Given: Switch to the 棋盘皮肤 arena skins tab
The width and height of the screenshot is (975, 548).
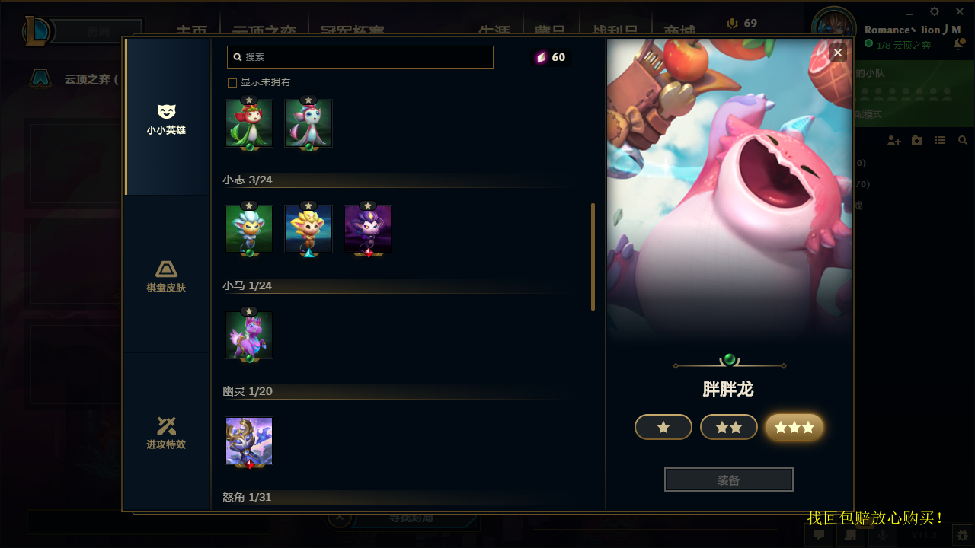Looking at the screenshot, I should pos(166,275).
